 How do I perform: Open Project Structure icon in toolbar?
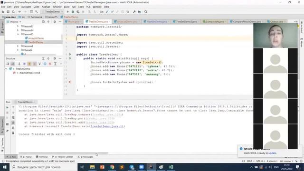pos(139,12)
